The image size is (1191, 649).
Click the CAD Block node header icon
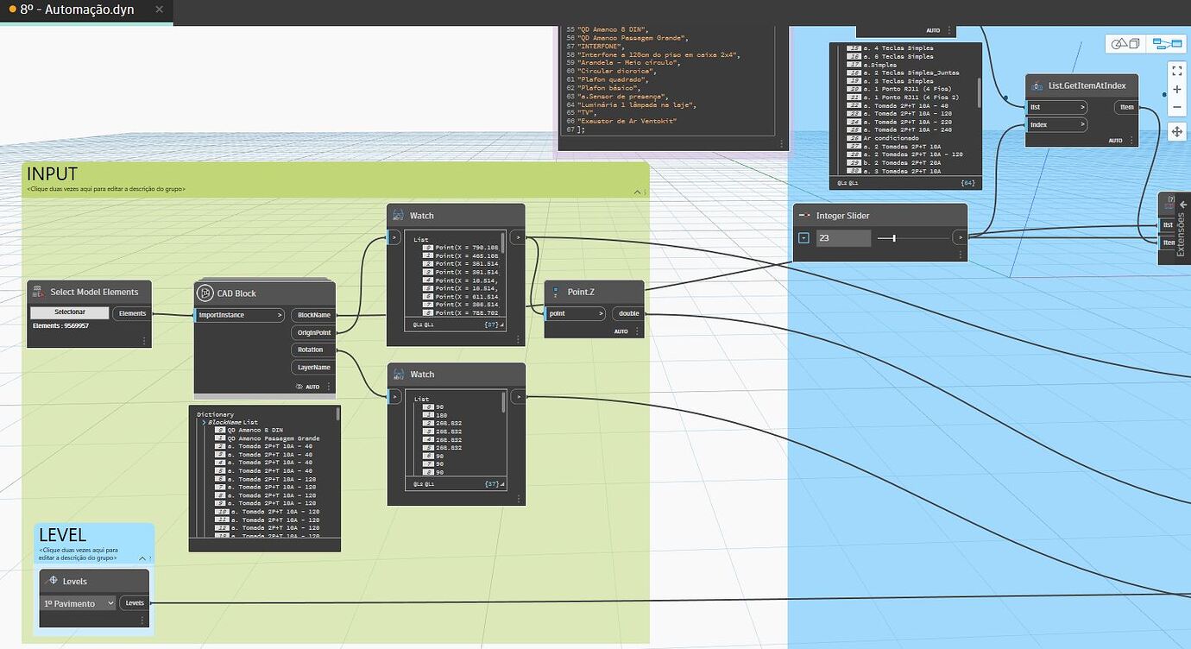click(205, 293)
